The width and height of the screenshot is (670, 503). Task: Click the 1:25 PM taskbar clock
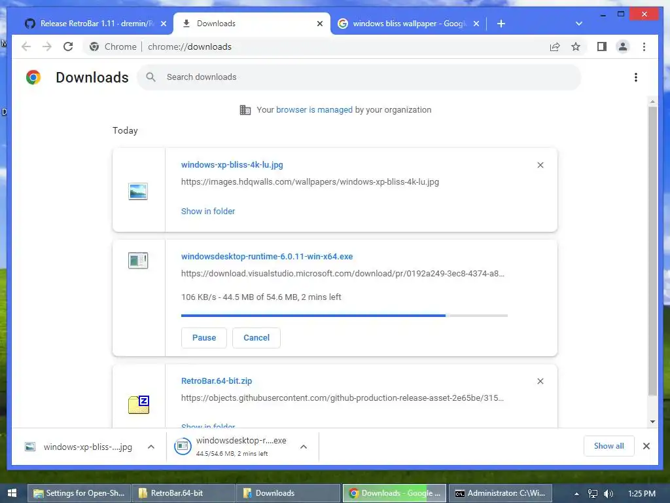pos(642,494)
